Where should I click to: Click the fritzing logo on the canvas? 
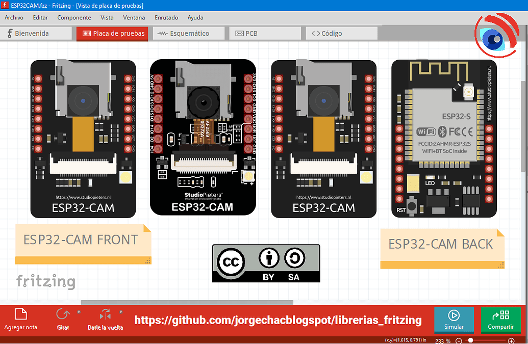(46, 281)
